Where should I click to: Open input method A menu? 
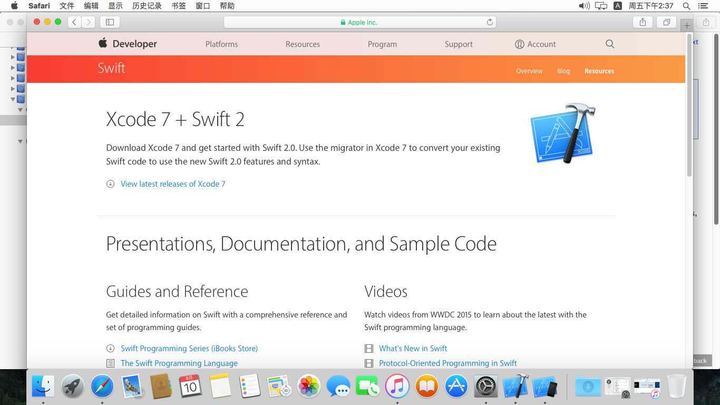(618, 6)
